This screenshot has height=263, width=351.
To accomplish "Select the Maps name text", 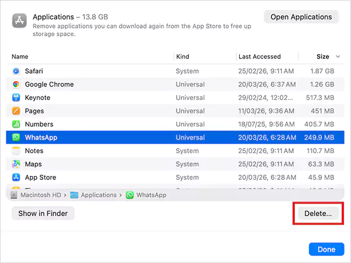I will pyautogui.click(x=33, y=164).
